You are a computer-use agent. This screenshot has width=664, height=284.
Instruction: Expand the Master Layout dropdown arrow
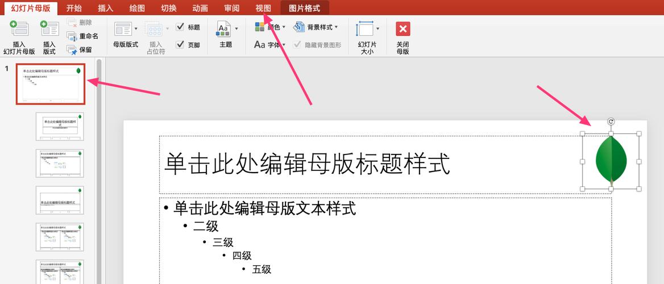[136, 29]
